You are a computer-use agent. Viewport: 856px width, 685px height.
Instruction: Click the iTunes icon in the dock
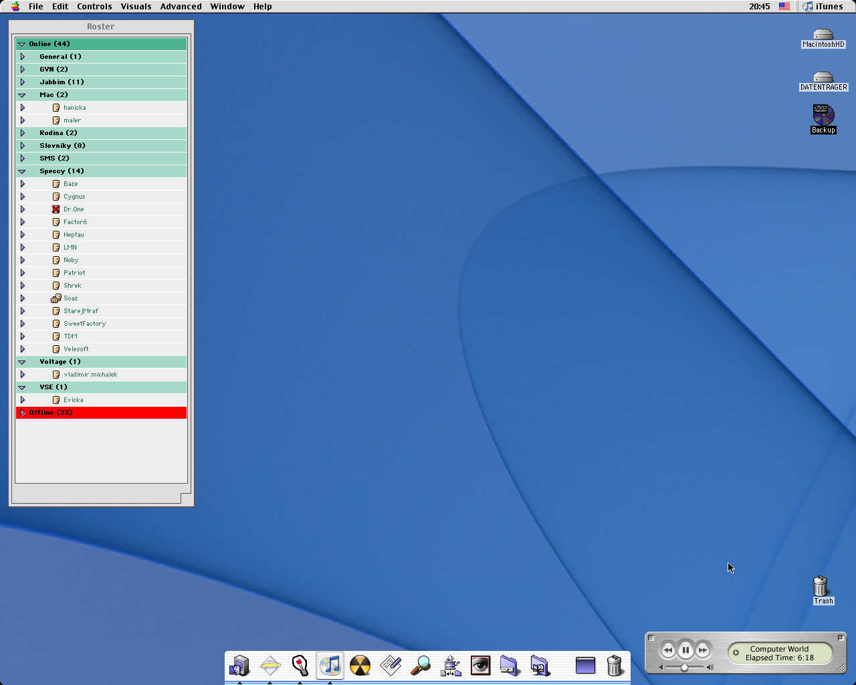[x=330, y=666]
